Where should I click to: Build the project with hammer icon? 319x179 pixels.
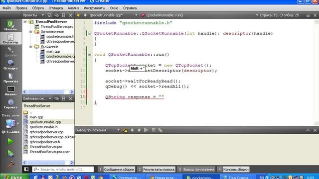pos(10,165)
